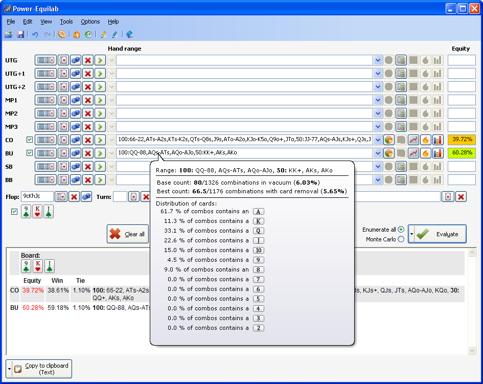The image size is (483, 384).
Task: Click the King of hearts card below Flop
Action: click(37, 211)
